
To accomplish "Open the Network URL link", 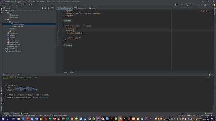I will pyautogui.click(x=26, y=90).
